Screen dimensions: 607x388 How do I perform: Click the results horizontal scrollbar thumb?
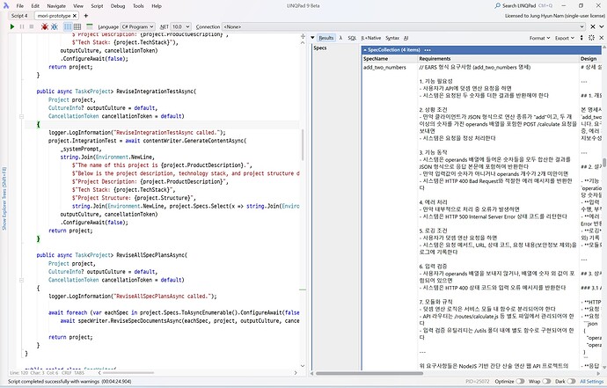(x=369, y=374)
